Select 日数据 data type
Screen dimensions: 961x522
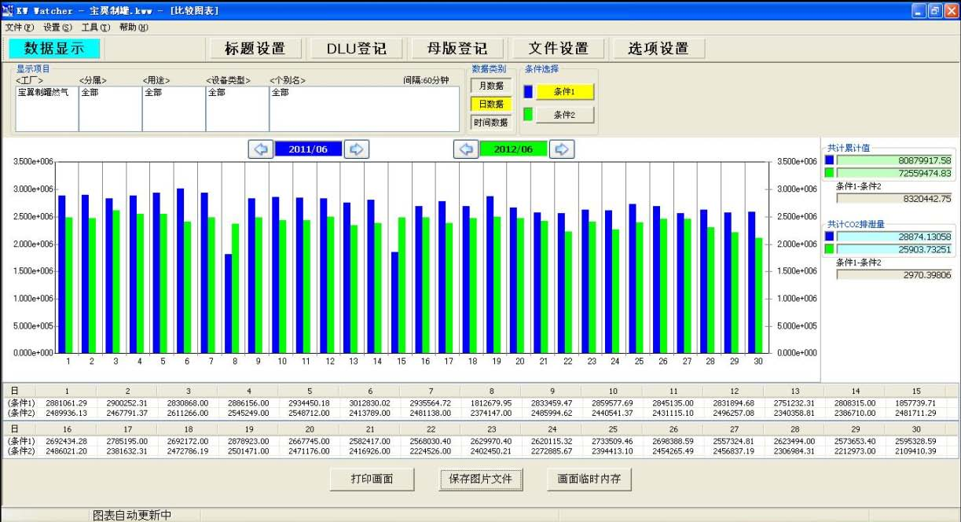(x=491, y=104)
